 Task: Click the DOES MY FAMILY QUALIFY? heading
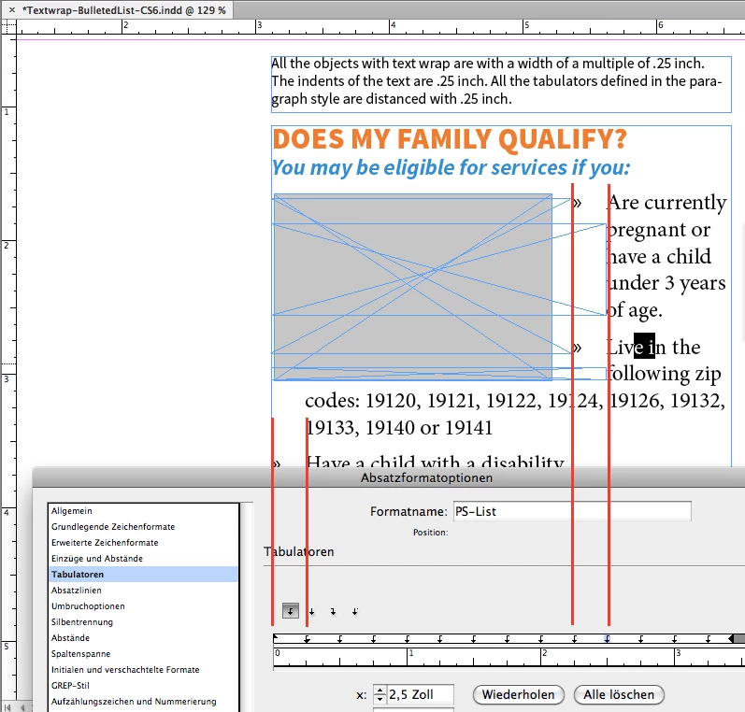click(450, 139)
